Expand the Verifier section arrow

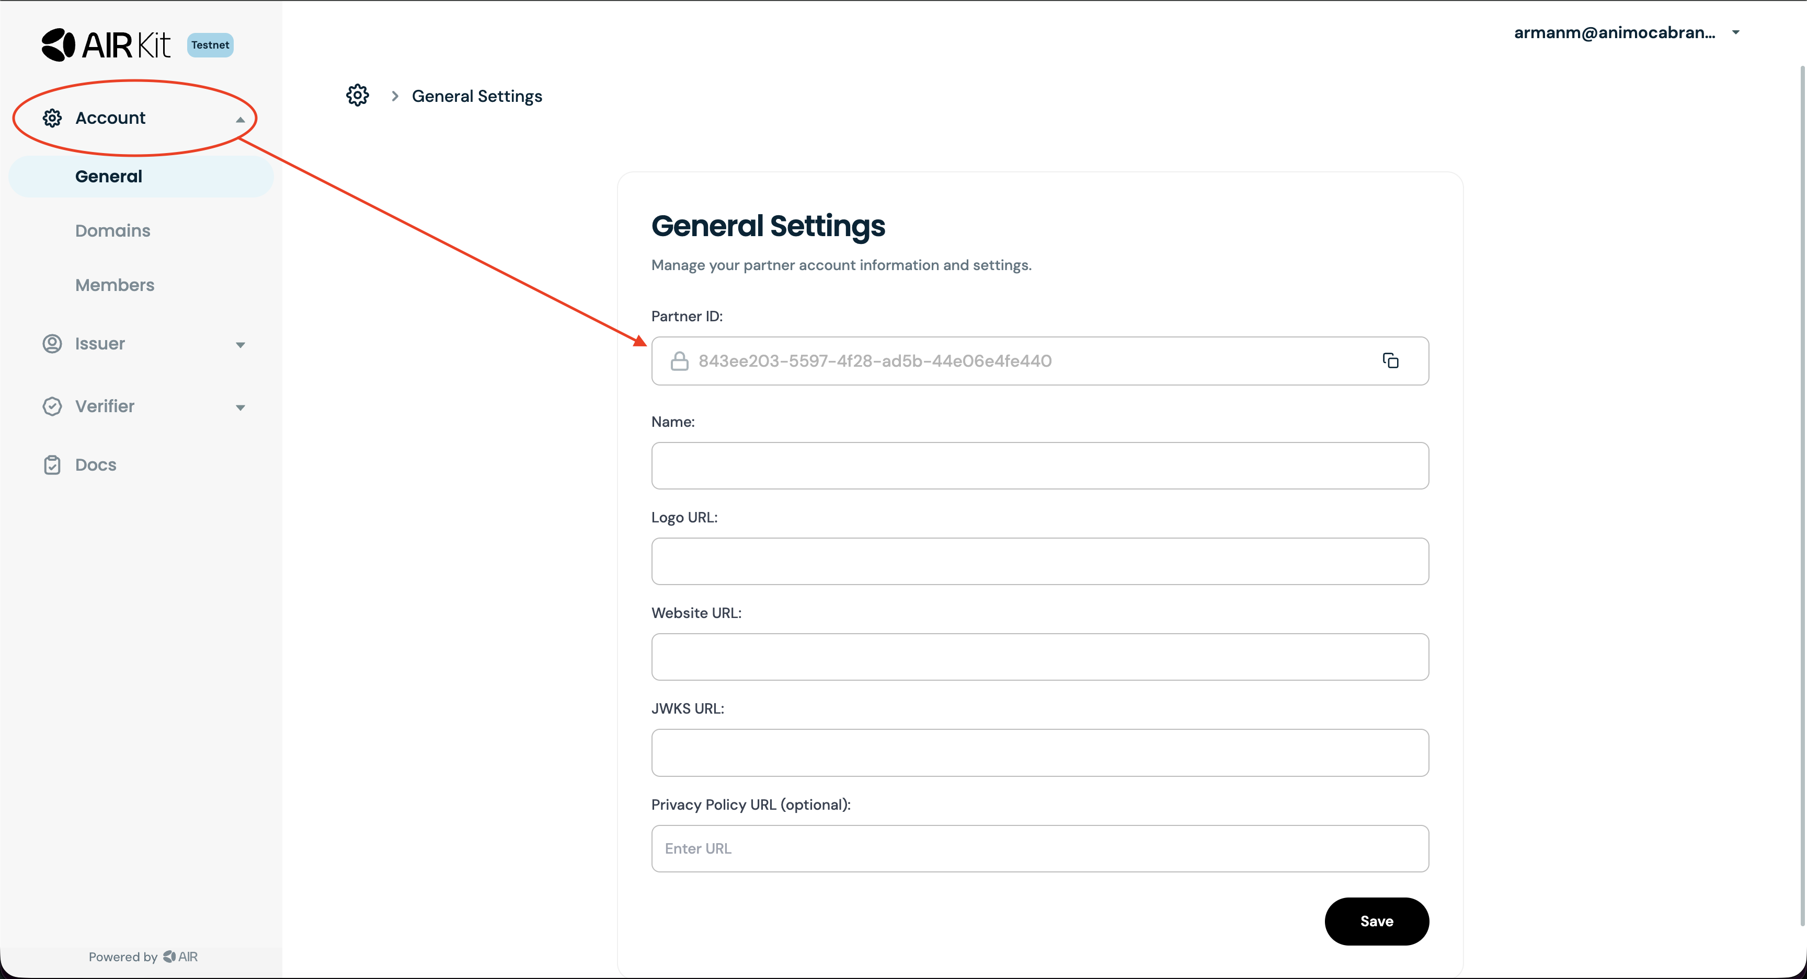(240, 408)
